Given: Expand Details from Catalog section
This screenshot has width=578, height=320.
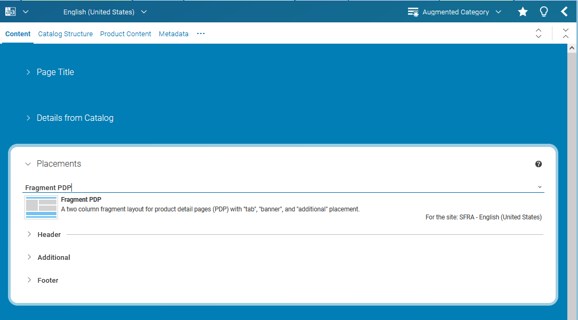Looking at the screenshot, I should coord(28,118).
